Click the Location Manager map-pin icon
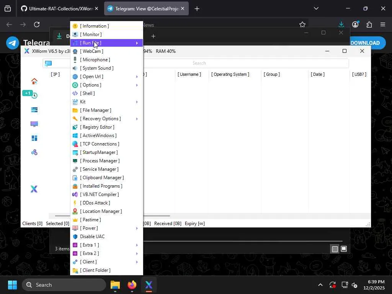 point(75,211)
